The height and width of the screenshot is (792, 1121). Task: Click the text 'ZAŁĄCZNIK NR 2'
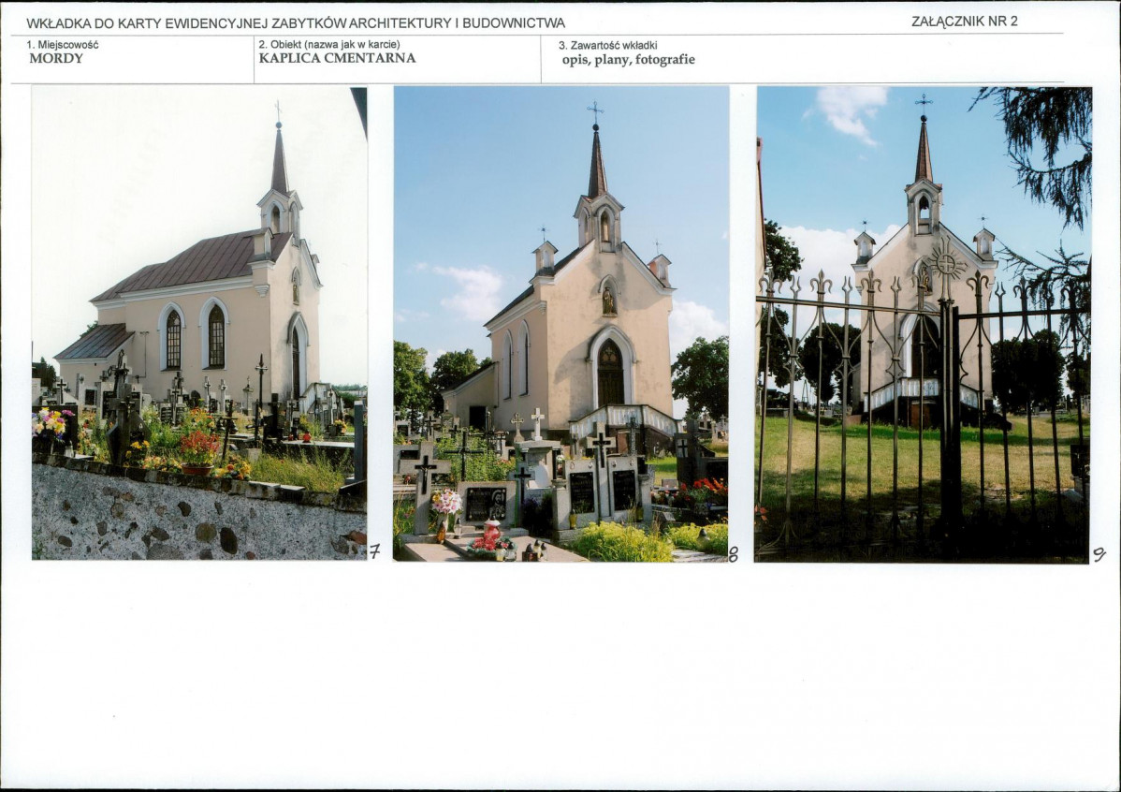[x=965, y=22]
